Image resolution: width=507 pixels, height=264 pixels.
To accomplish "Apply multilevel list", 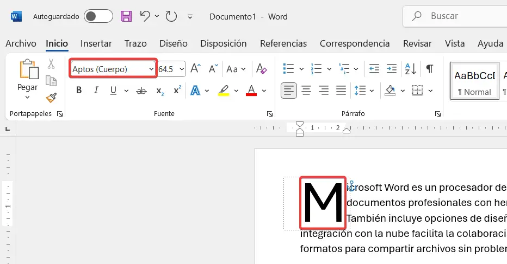I will click(344, 69).
